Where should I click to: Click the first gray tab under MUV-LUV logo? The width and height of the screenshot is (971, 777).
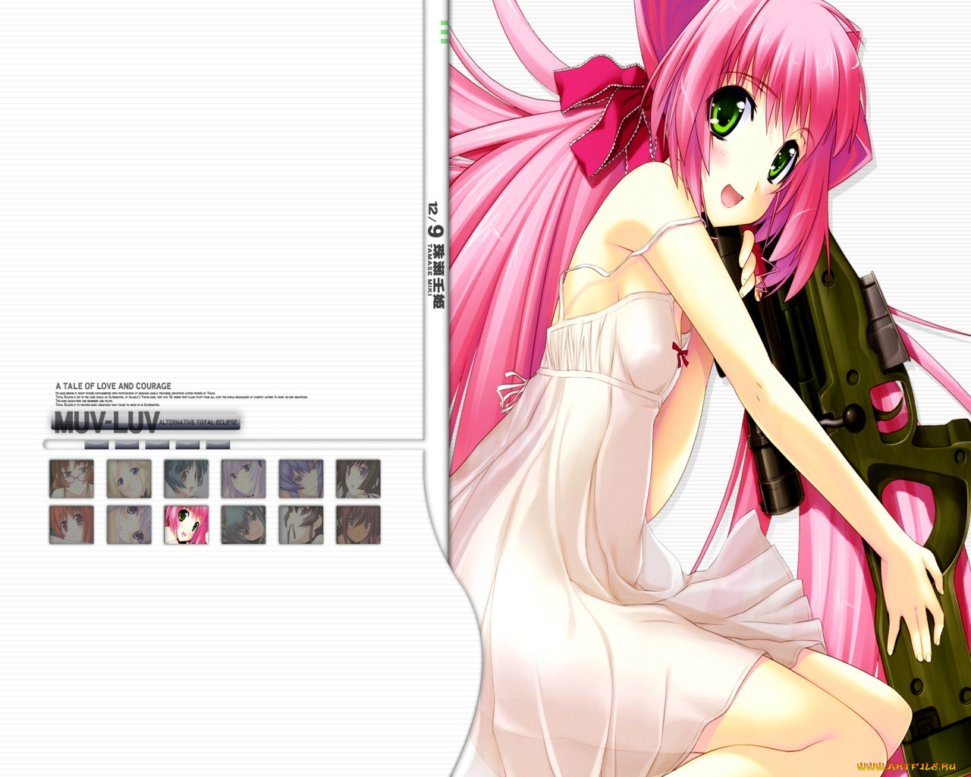tap(96, 445)
